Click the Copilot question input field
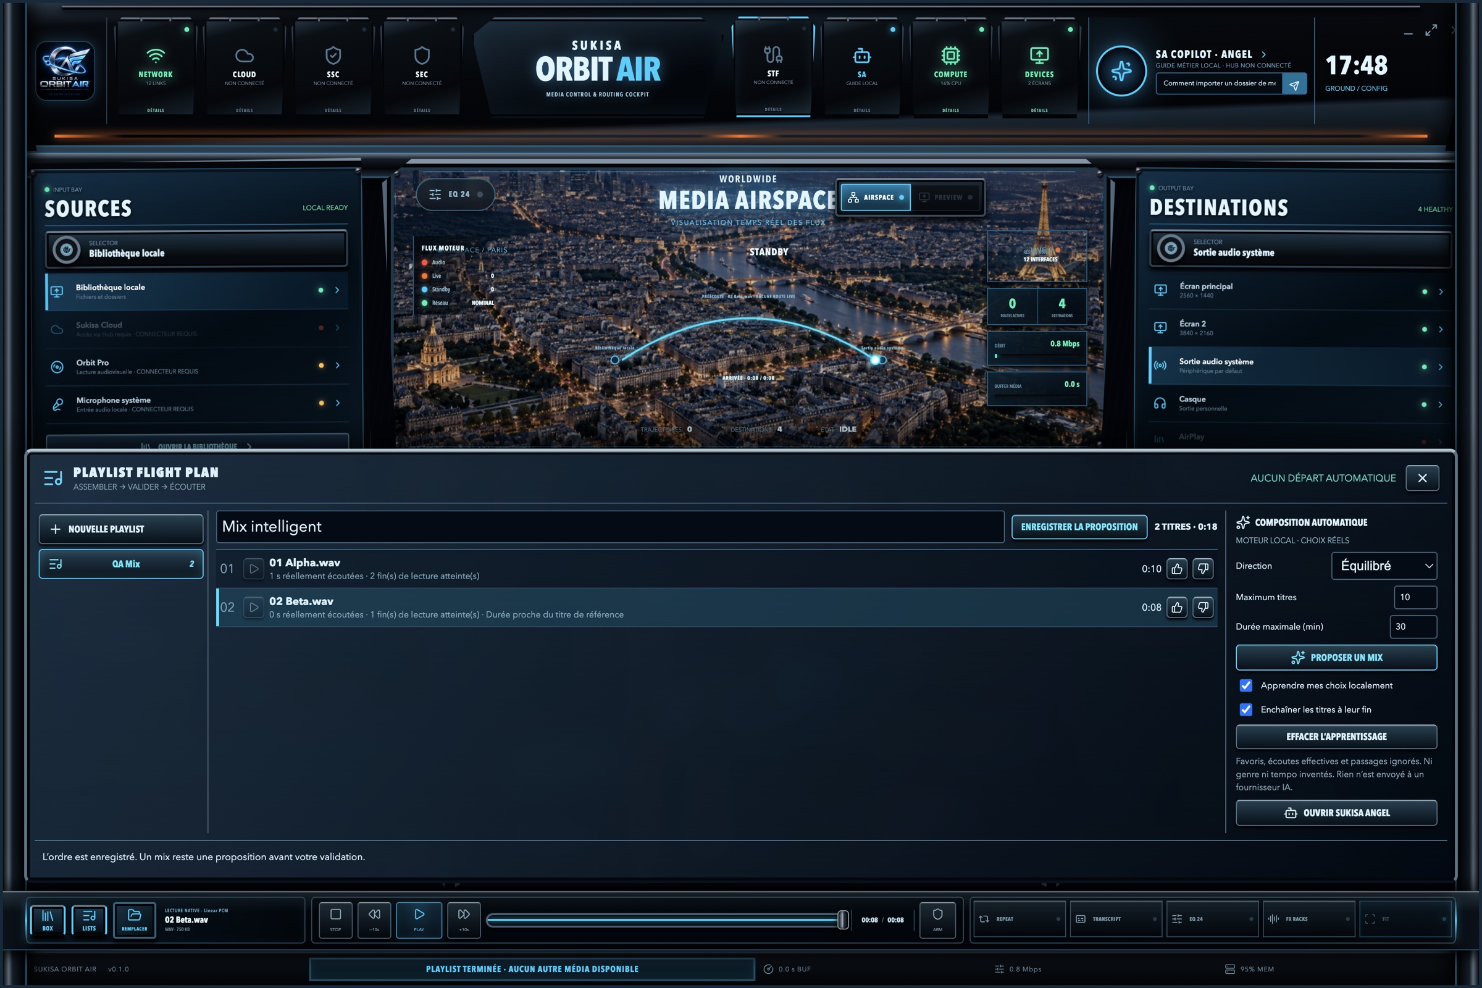 tap(1218, 84)
